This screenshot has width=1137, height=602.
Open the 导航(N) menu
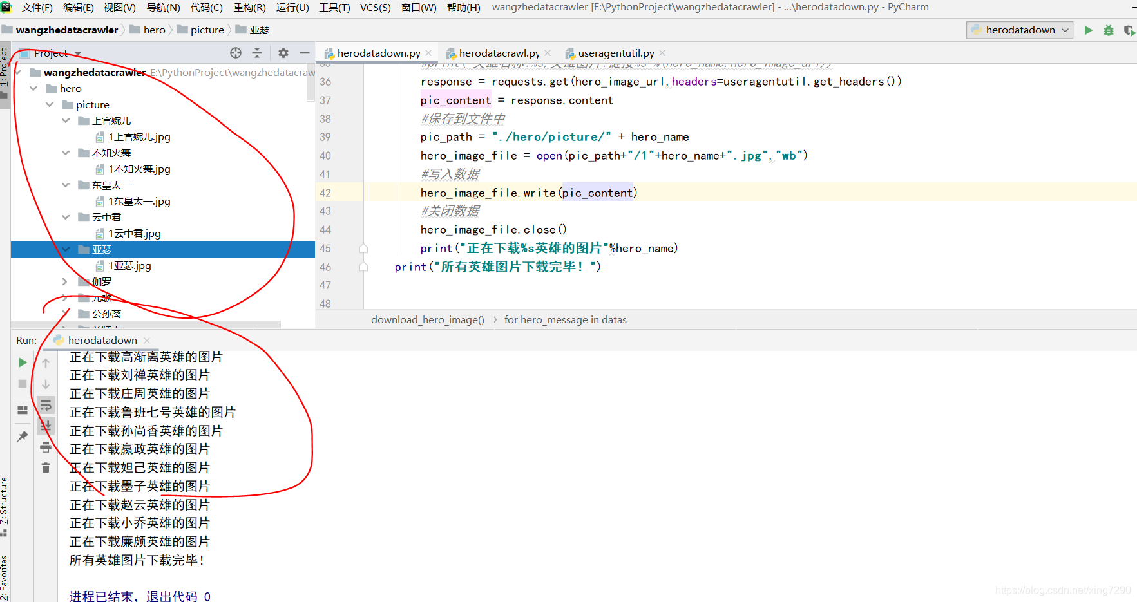tap(164, 8)
